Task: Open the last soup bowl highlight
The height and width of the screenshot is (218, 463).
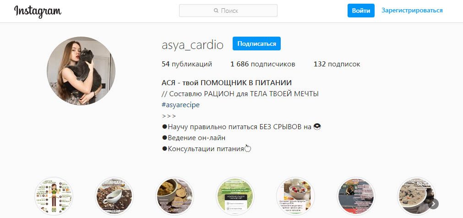Action: (x=416, y=196)
